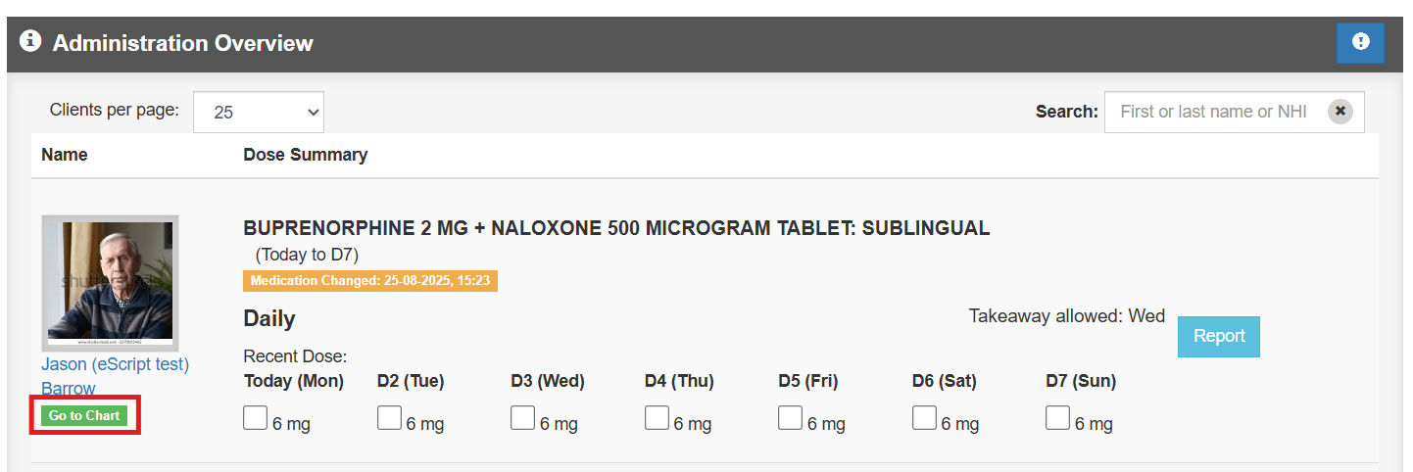Viewport: 1413px width, 472px height.
Task: Tick the Today (Mon) 6 mg checkbox
Action: click(255, 419)
